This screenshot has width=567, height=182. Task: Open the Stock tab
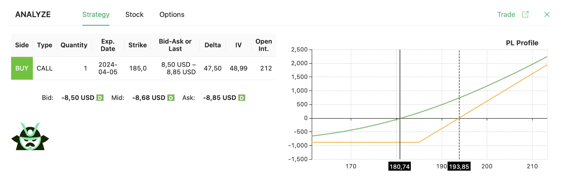[134, 14]
